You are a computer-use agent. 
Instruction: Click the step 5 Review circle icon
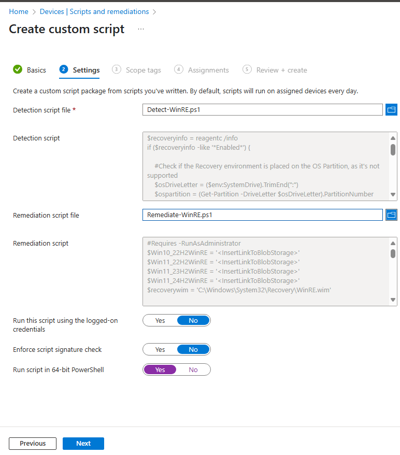(x=247, y=69)
